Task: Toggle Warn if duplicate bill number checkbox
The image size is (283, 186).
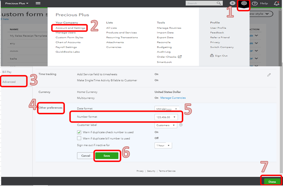Action: tap(79, 138)
